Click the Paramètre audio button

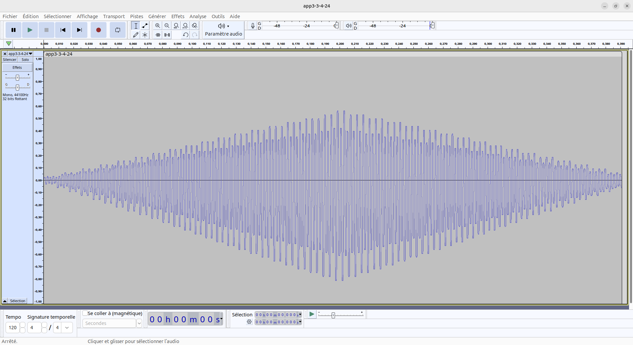click(x=224, y=30)
